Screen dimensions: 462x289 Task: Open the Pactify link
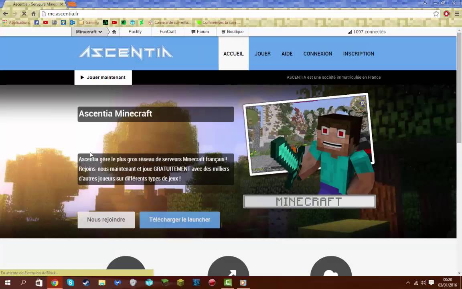[135, 32]
